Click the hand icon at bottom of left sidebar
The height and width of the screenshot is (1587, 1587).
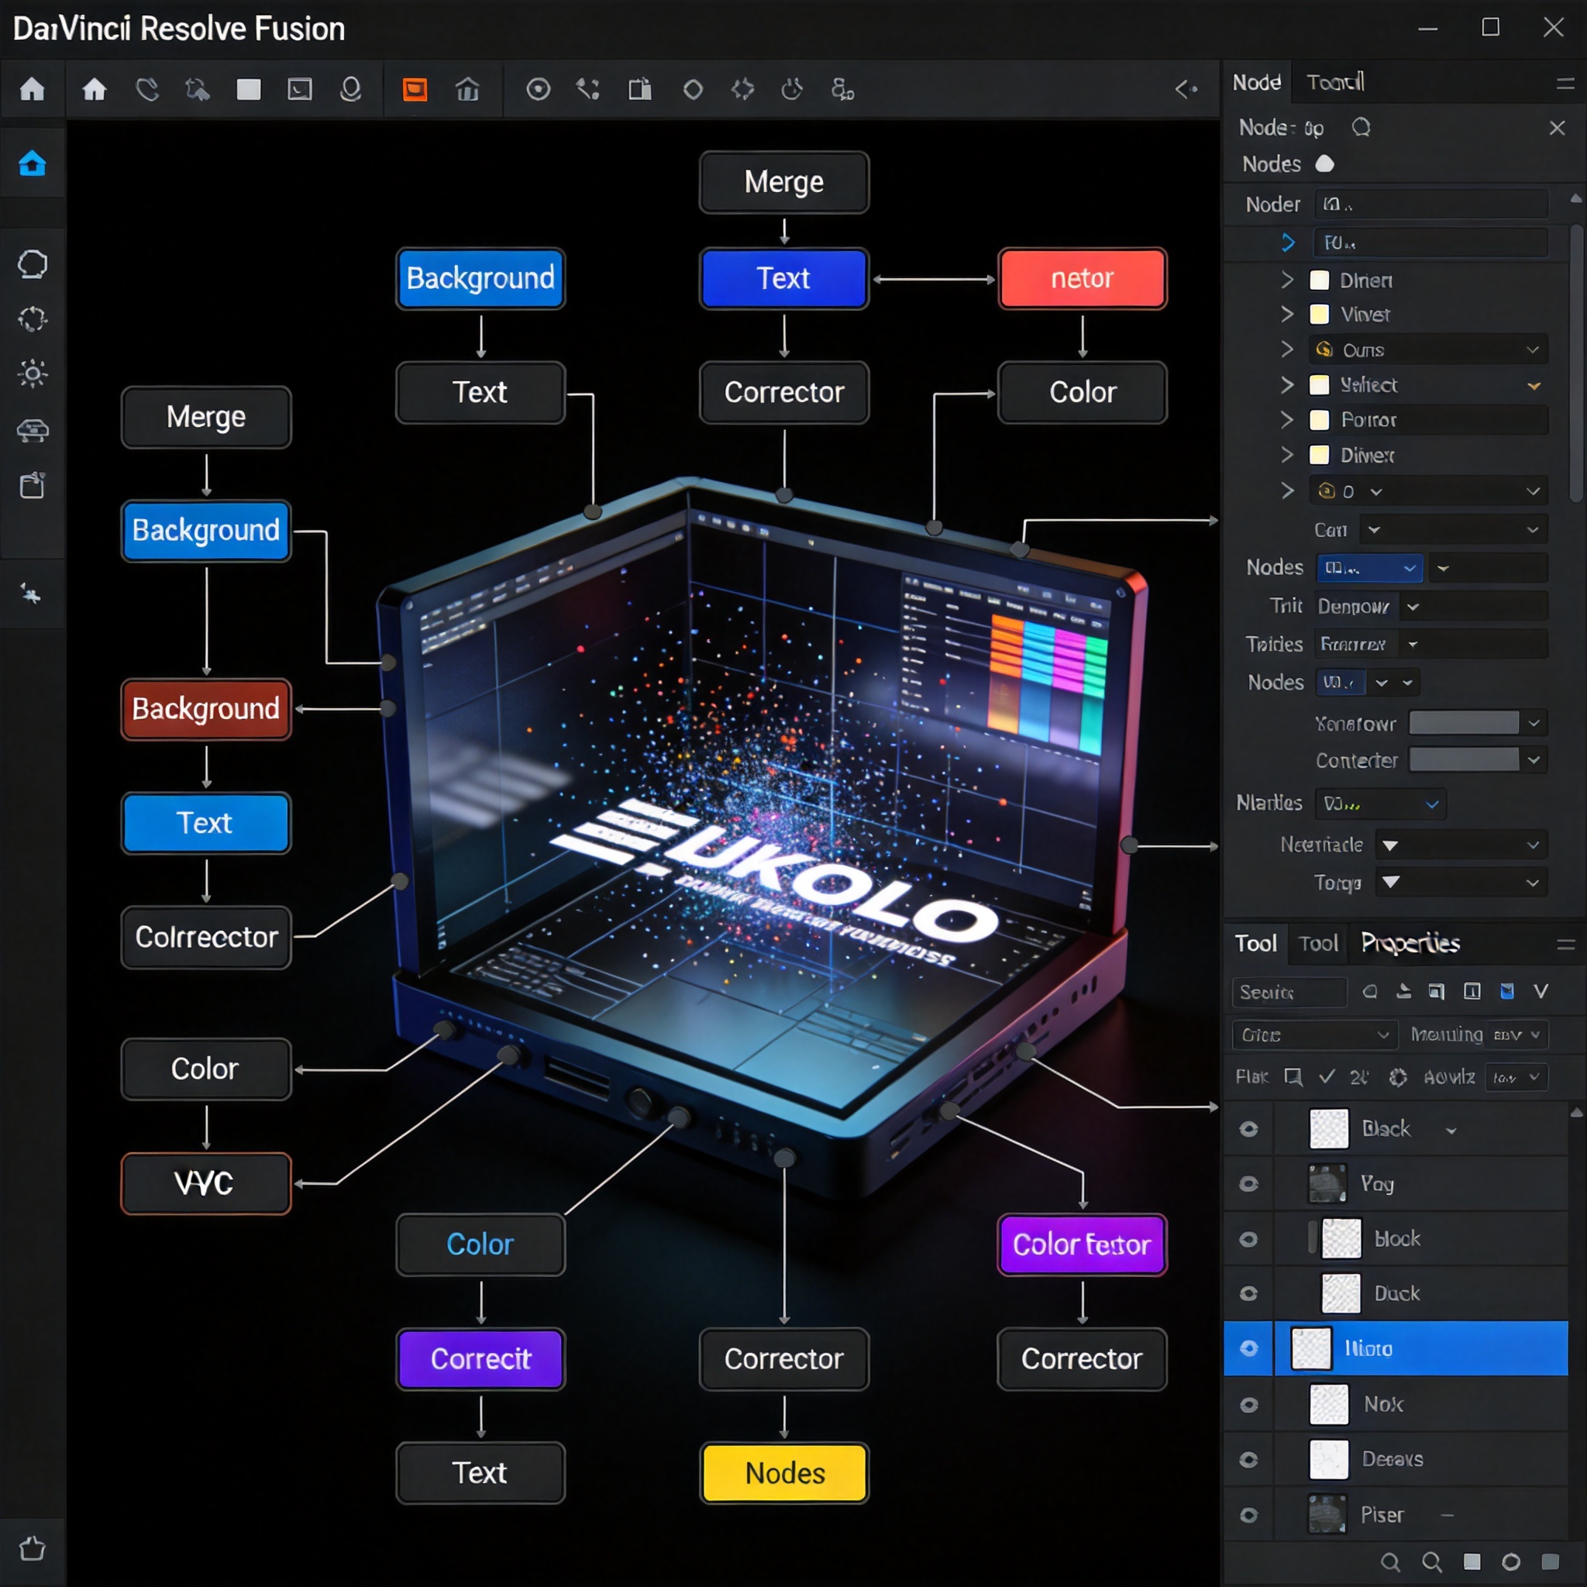tap(32, 1548)
